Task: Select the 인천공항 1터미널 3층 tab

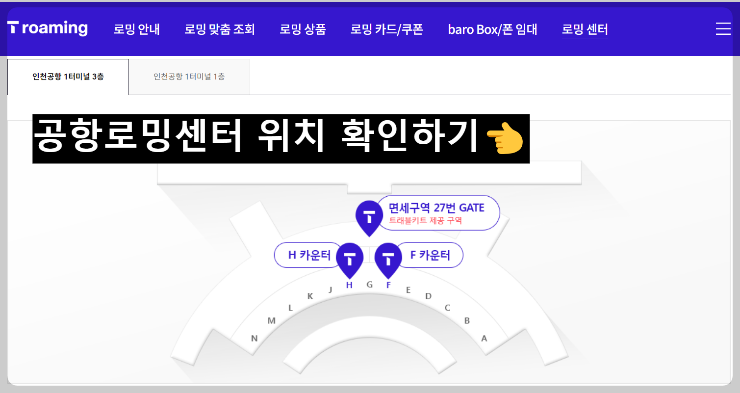Action: point(68,77)
